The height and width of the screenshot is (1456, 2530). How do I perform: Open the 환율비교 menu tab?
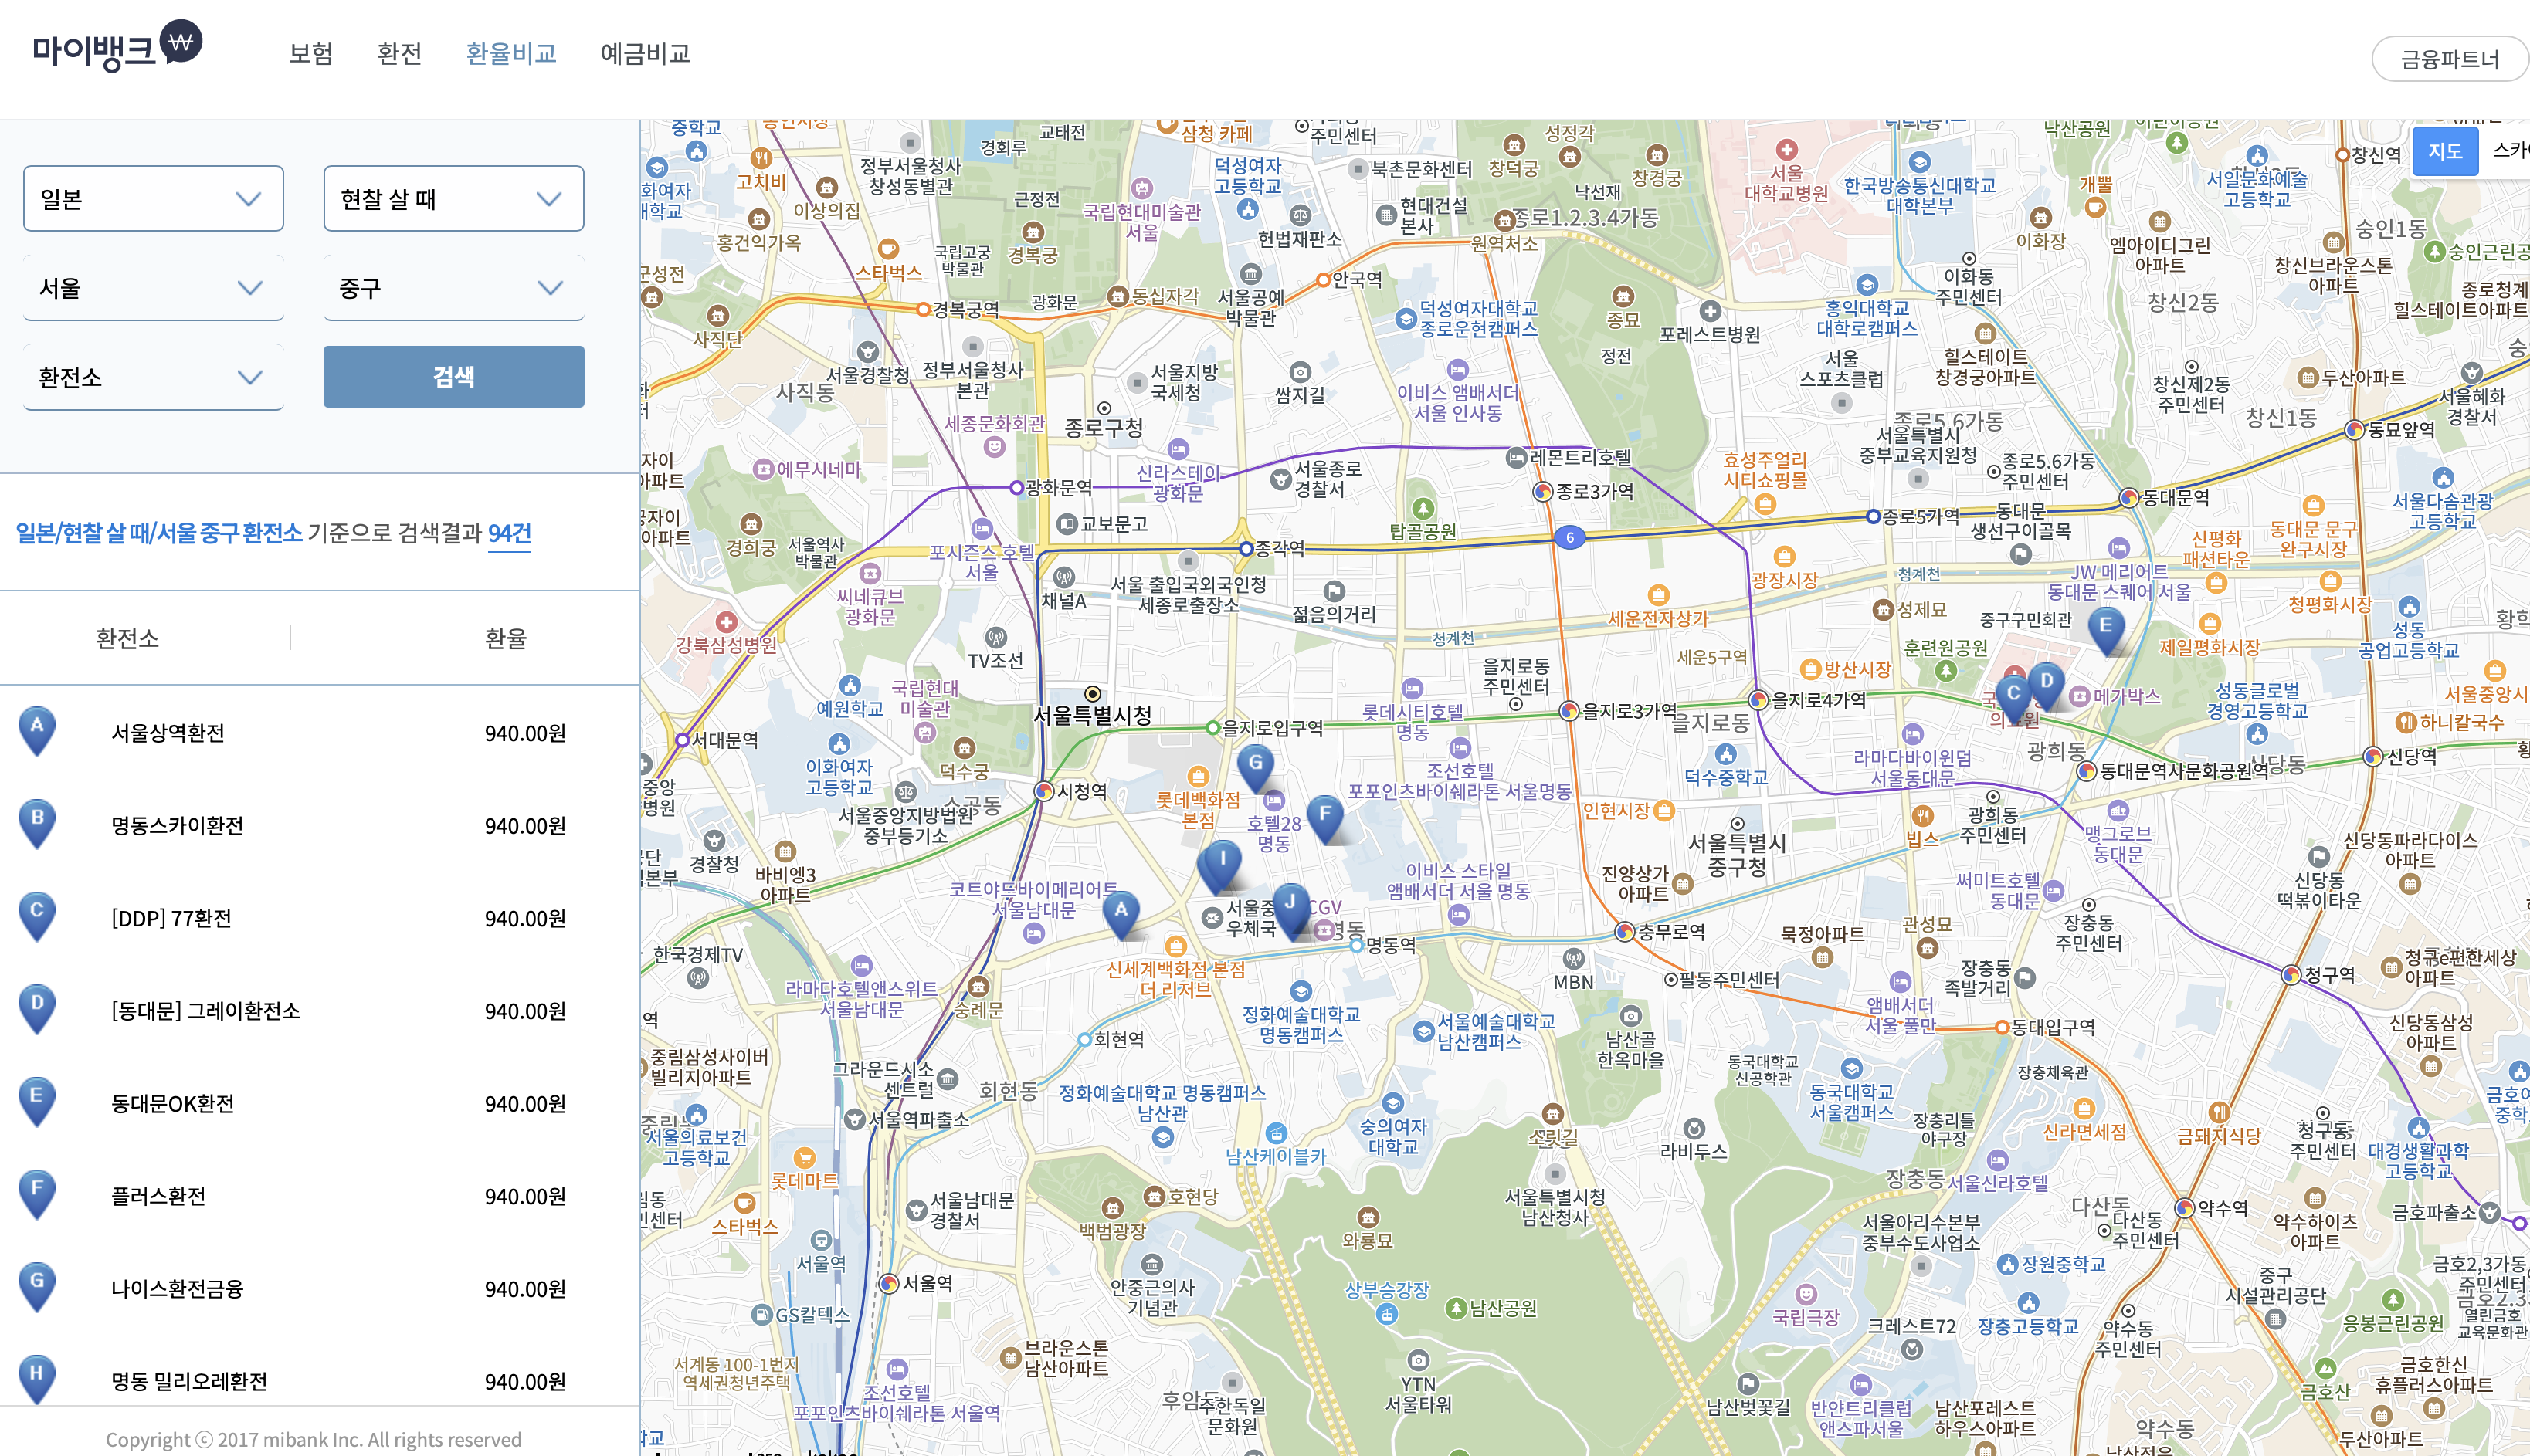(x=510, y=53)
